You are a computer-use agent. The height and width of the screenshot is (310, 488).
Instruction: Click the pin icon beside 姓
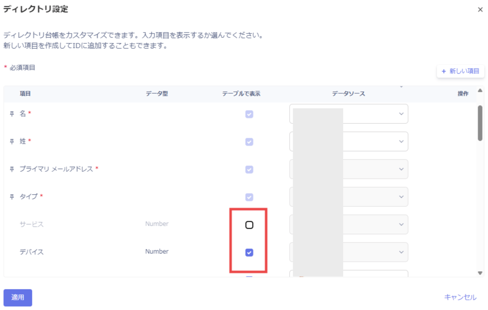12,141
